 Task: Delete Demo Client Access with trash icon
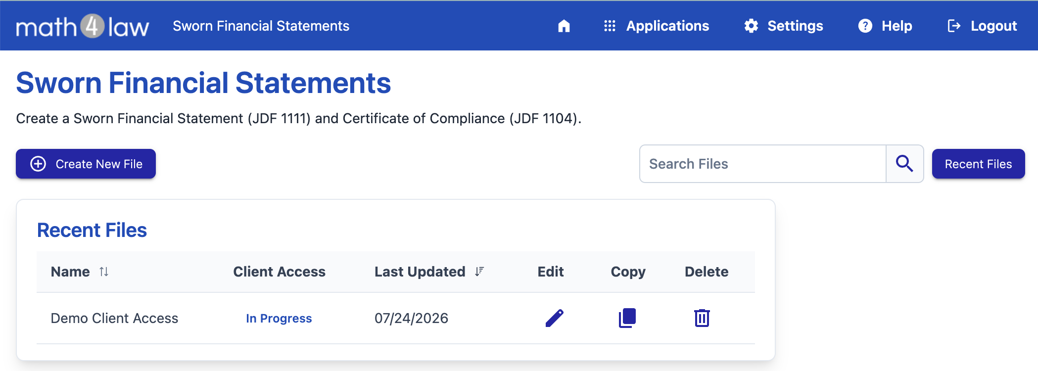[702, 318]
